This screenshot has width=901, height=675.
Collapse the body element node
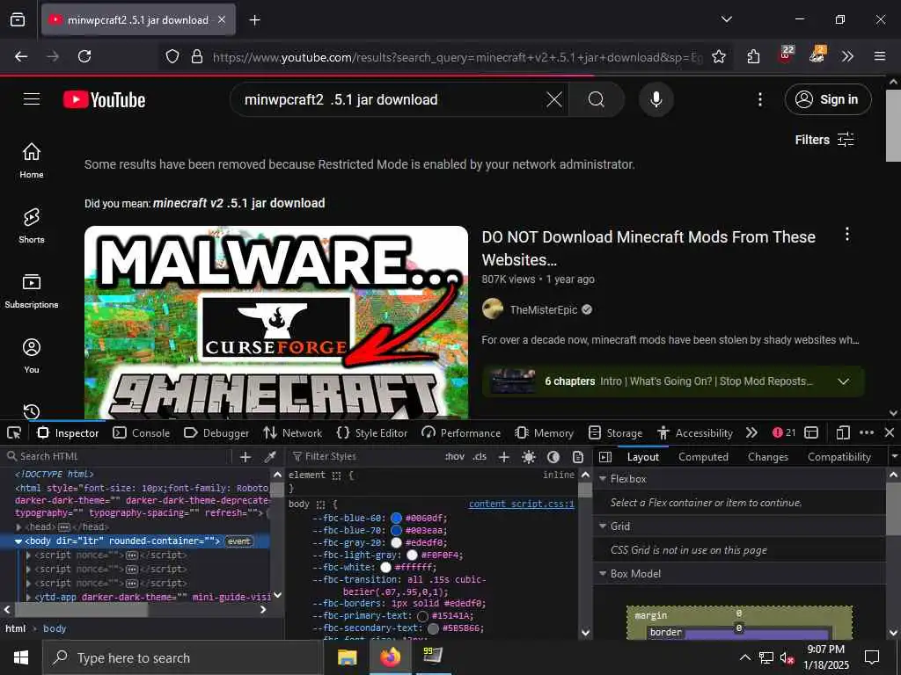(18, 541)
